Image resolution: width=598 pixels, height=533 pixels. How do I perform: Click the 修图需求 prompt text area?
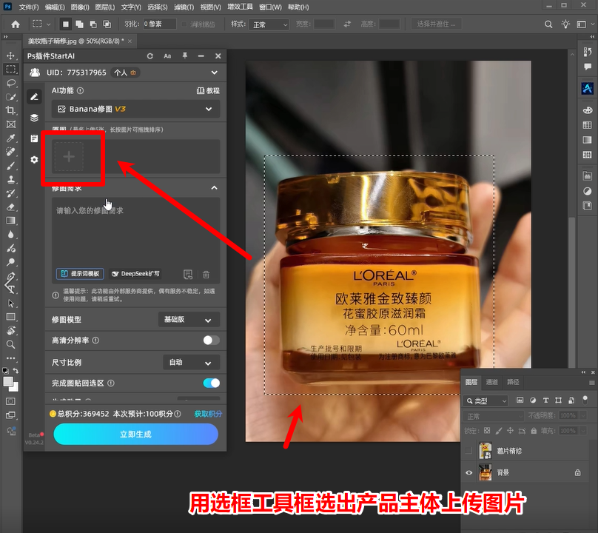point(135,241)
